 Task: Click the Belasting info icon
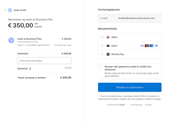coord(30,69)
